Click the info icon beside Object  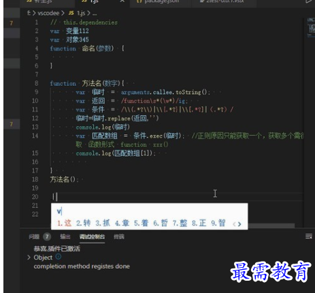59,257
